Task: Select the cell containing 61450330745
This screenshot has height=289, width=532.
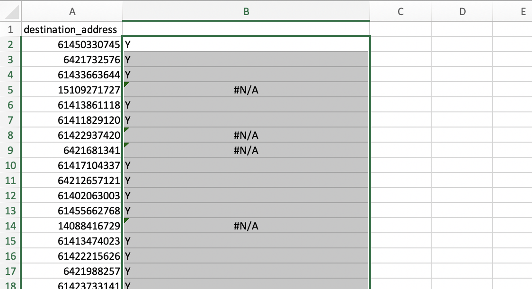Action: coord(71,44)
